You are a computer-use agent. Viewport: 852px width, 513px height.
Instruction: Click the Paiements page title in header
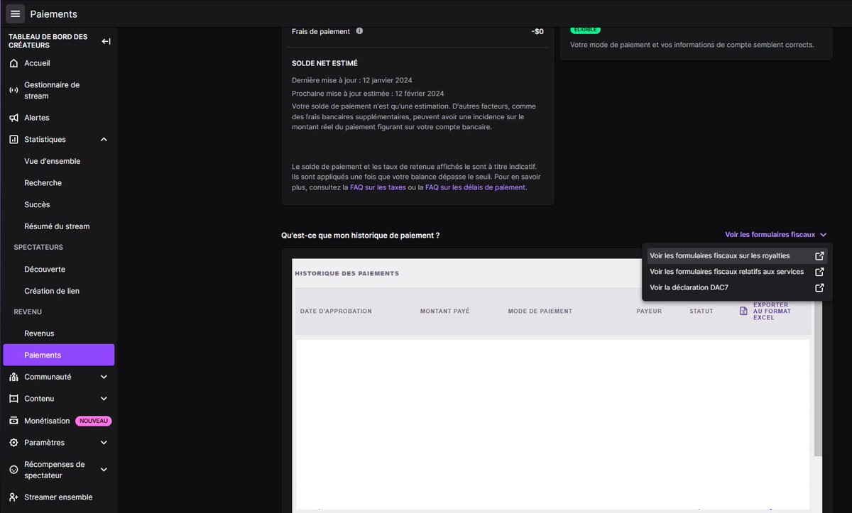click(54, 14)
